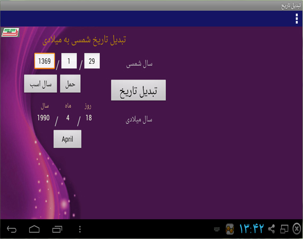Click the سال شمسی label
This screenshot has width=303, height=239.
click(x=139, y=64)
